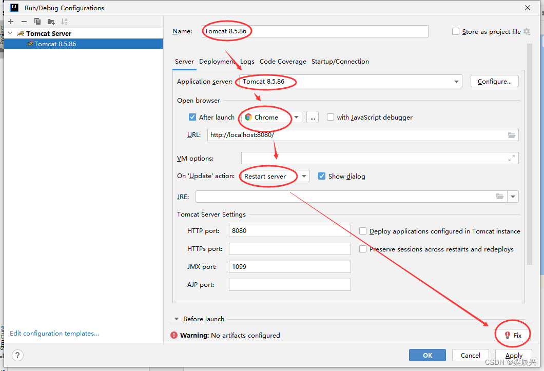Click the red warning icon
This screenshot has width=544, height=371.
[174, 335]
